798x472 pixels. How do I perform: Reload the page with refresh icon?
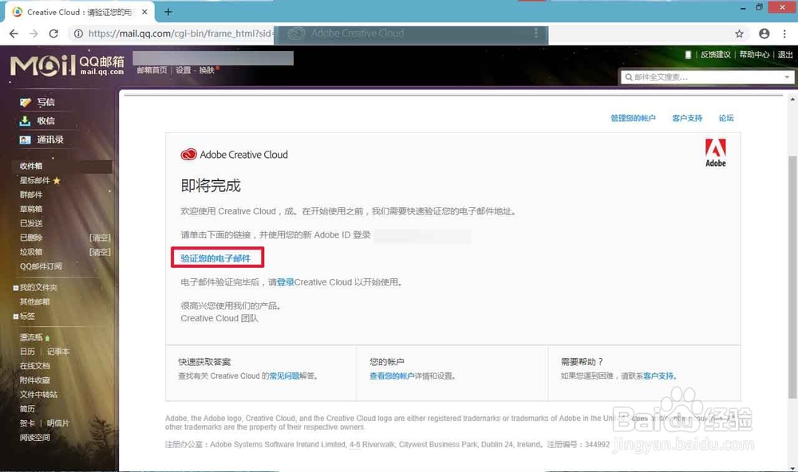[53, 33]
